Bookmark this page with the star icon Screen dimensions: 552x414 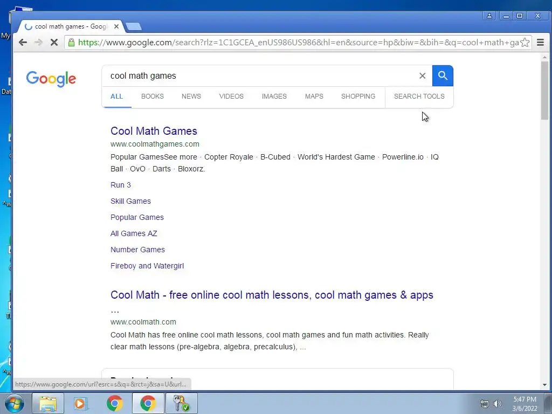click(x=525, y=43)
